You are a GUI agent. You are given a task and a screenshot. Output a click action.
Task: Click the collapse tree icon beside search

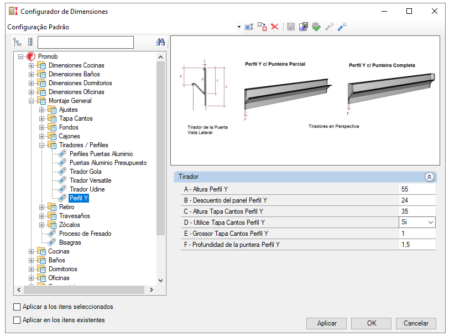pyautogui.click(x=30, y=42)
